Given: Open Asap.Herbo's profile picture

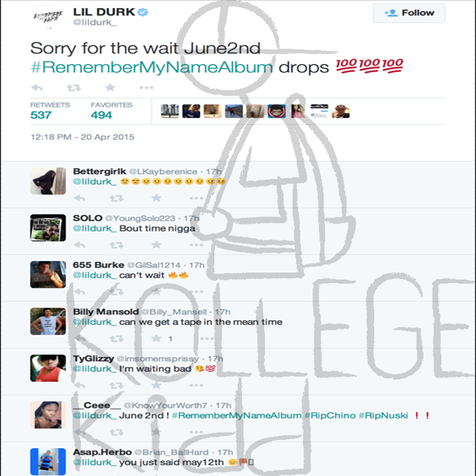Looking at the screenshot, I should (48, 461).
